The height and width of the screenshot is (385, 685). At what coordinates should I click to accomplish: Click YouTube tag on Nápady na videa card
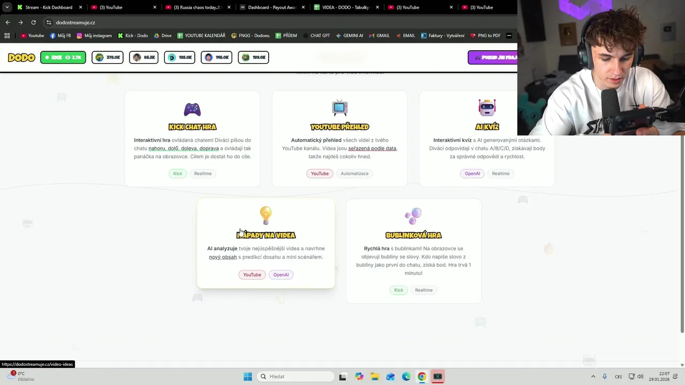[x=252, y=275]
